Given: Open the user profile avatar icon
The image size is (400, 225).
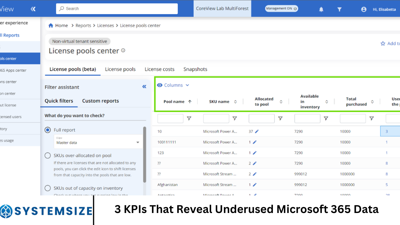Looking at the screenshot, I should 364,9.
